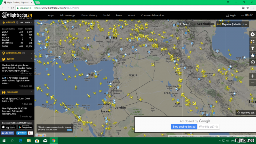Image resolution: width=256 pixels, height=144 pixels.
Task: Click the Remove ads button
Action: pos(246,113)
